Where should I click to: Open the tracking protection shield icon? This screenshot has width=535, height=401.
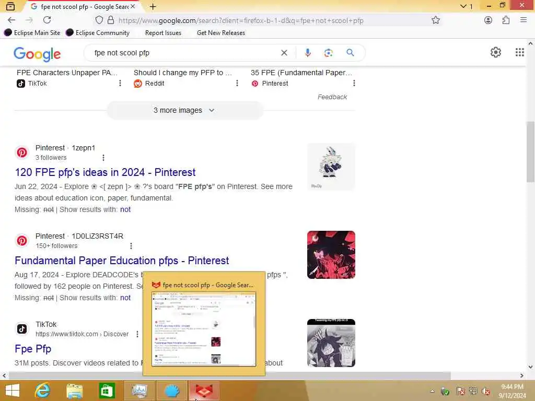[x=99, y=20]
